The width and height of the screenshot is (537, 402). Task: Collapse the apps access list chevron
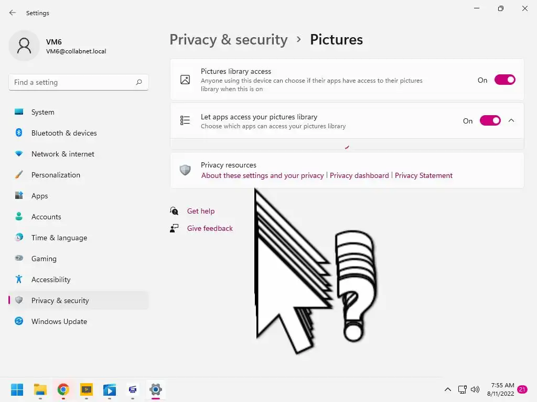click(x=511, y=121)
